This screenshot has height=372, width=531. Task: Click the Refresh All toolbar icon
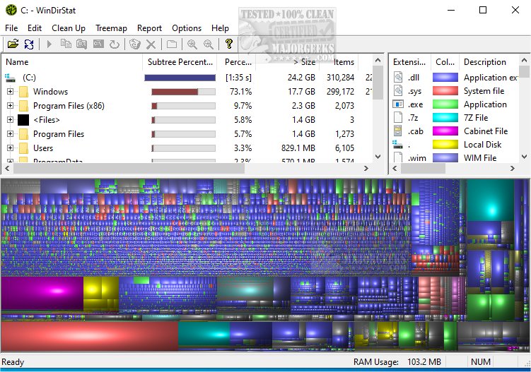[x=29, y=44]
